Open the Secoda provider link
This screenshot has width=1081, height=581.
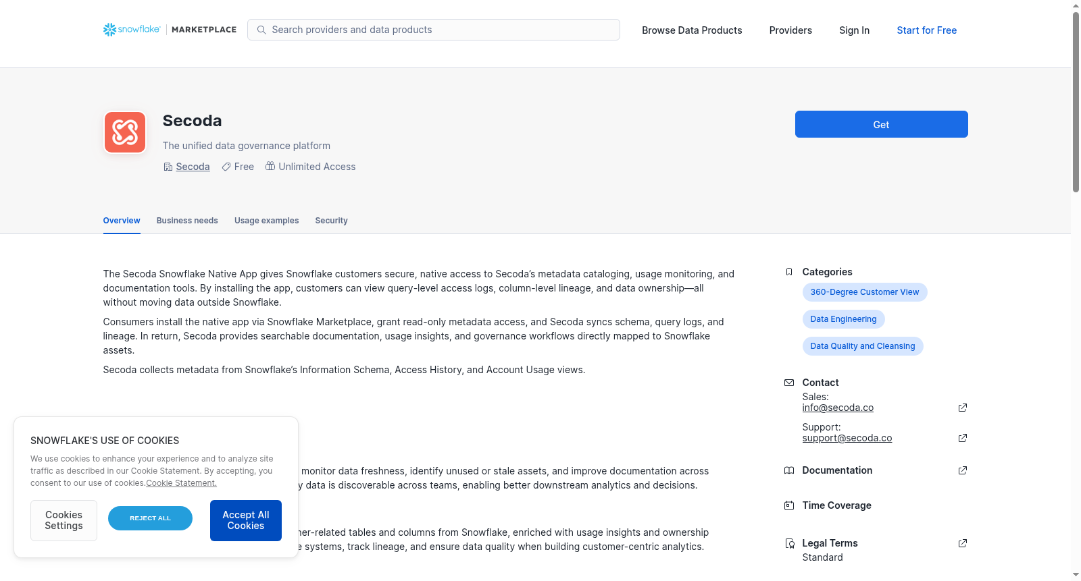point(193,167)
